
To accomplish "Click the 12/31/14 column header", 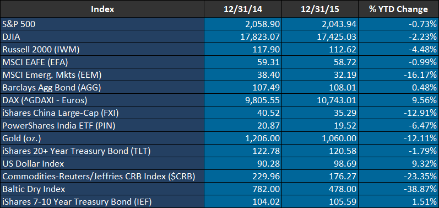I will (242, 9).
